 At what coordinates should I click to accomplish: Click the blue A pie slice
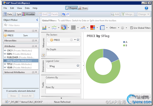110,55
